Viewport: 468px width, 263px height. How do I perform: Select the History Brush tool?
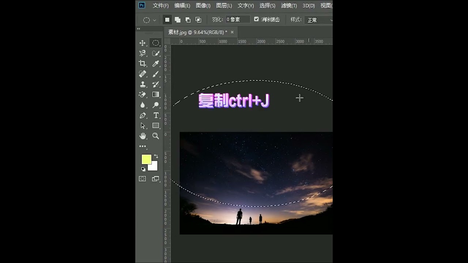156,84
